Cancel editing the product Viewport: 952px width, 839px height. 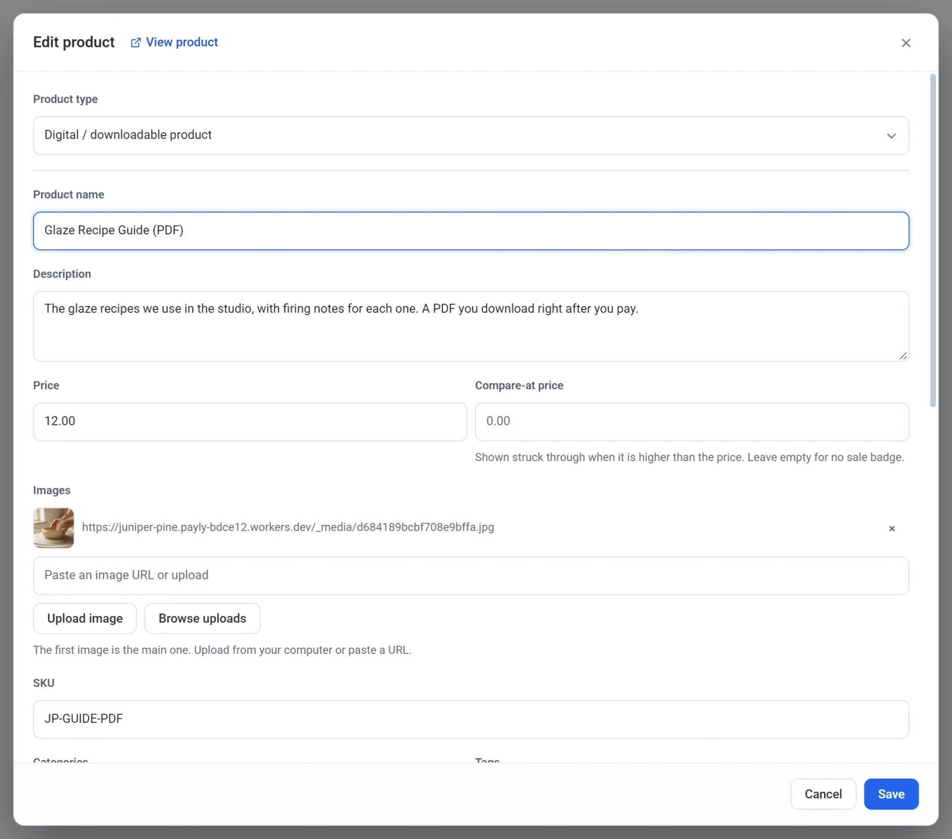coord(823,794)
